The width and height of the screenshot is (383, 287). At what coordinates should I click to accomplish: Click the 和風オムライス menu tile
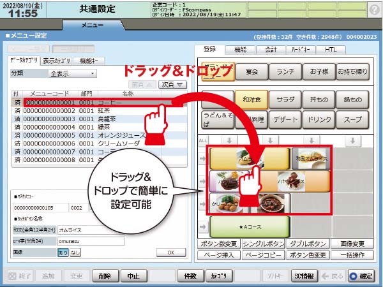[310, 159]
